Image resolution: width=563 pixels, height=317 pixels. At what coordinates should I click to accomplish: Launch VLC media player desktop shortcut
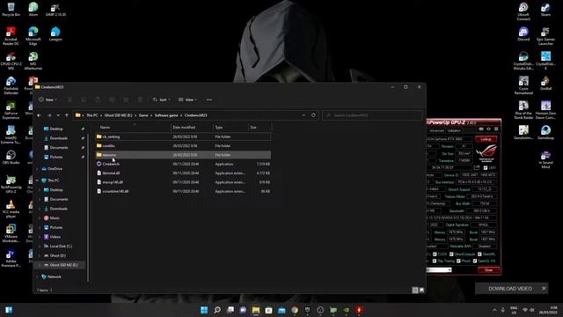click(11, 209)
